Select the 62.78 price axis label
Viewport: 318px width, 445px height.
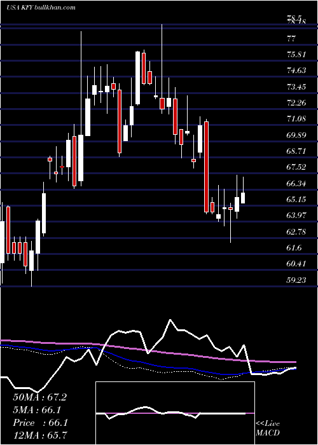296,231
